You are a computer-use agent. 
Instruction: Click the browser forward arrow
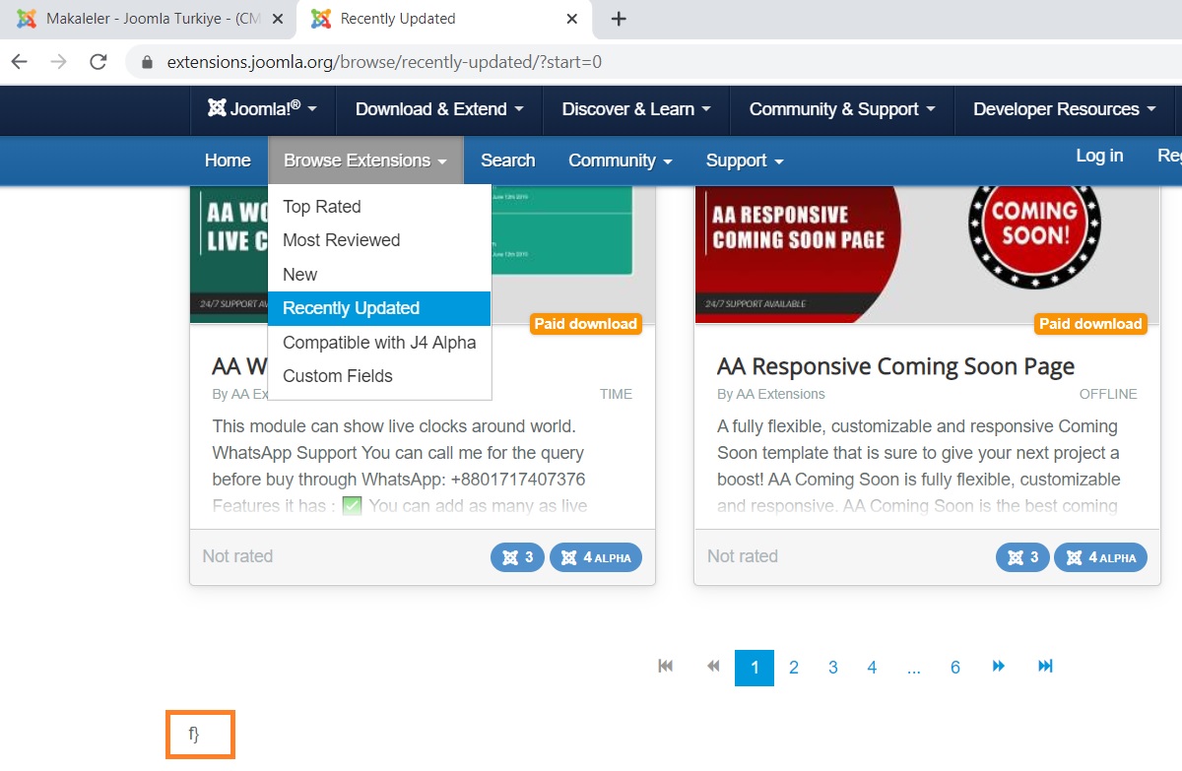tap(59, 62)
